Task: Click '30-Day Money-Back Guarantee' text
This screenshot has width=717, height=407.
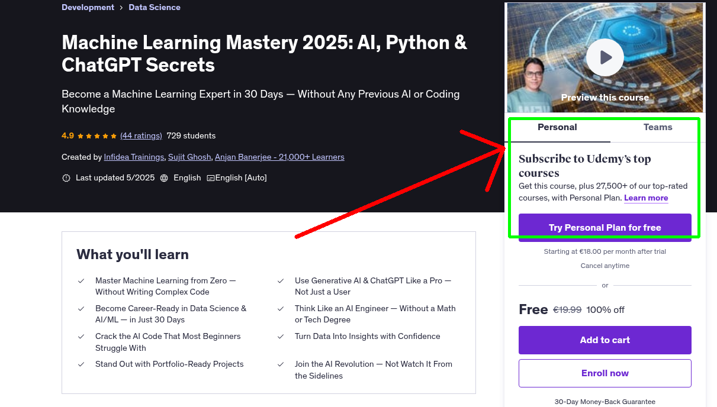Action: tap(605, 402)
